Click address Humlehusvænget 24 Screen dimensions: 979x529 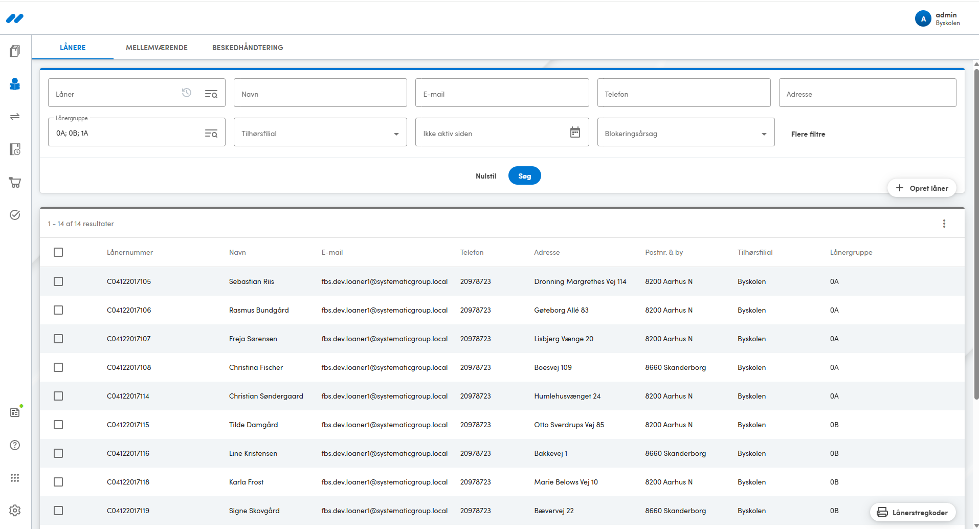pos(567,396)
